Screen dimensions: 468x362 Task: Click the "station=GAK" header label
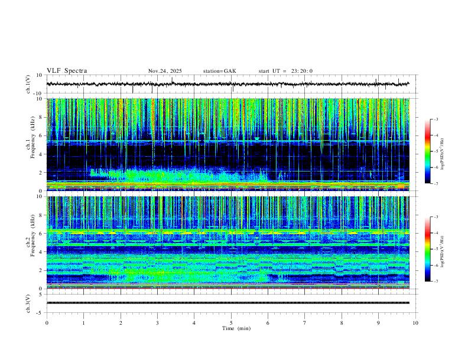tap(219, 71)
